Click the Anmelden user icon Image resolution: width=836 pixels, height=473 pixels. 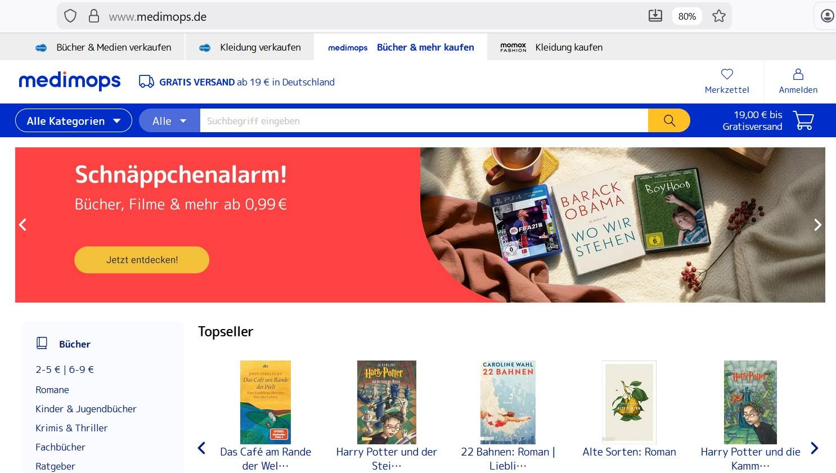(x=798, y=74)
